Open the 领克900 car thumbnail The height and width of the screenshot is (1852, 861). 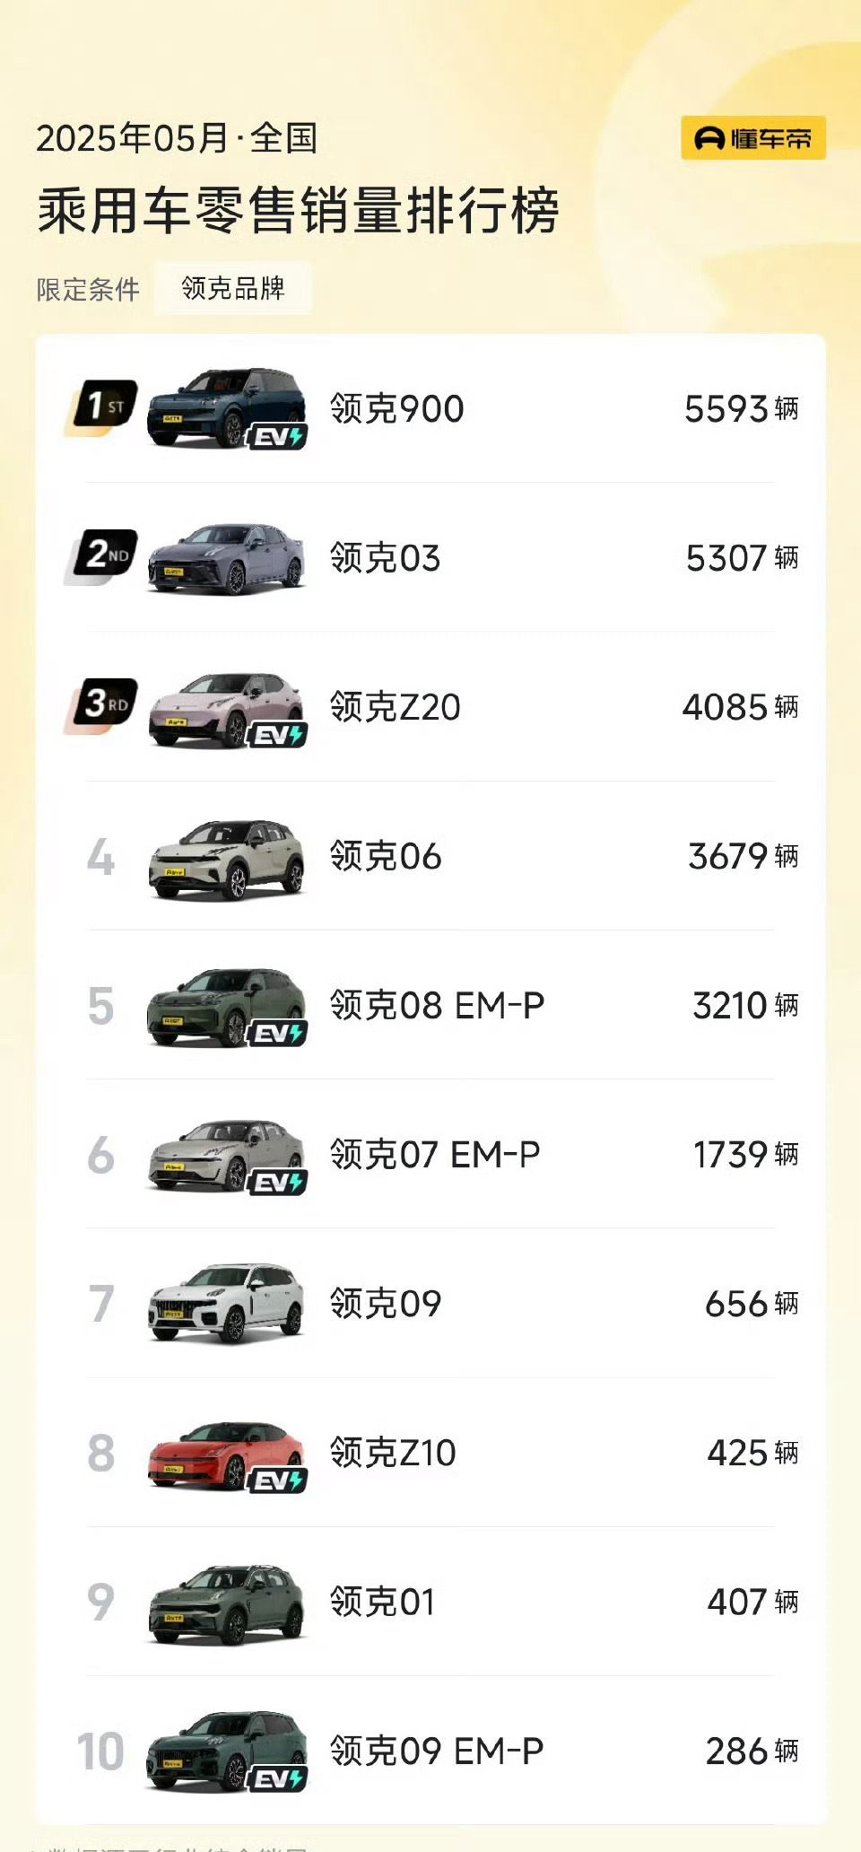tap(226, 407)
